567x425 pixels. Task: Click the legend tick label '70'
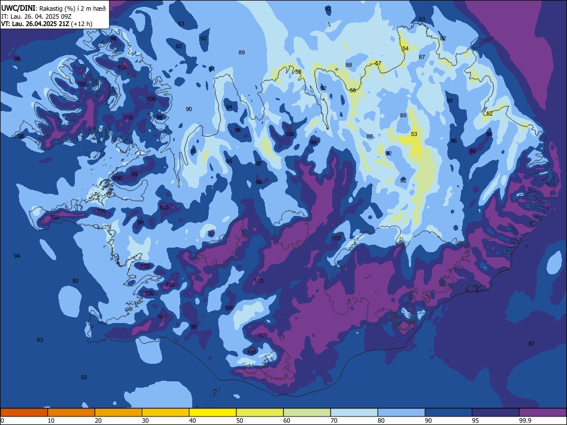click(334, 420)
